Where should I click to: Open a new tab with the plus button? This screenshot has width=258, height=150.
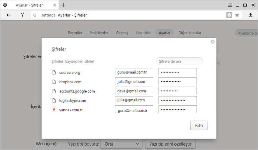point(63,5)
